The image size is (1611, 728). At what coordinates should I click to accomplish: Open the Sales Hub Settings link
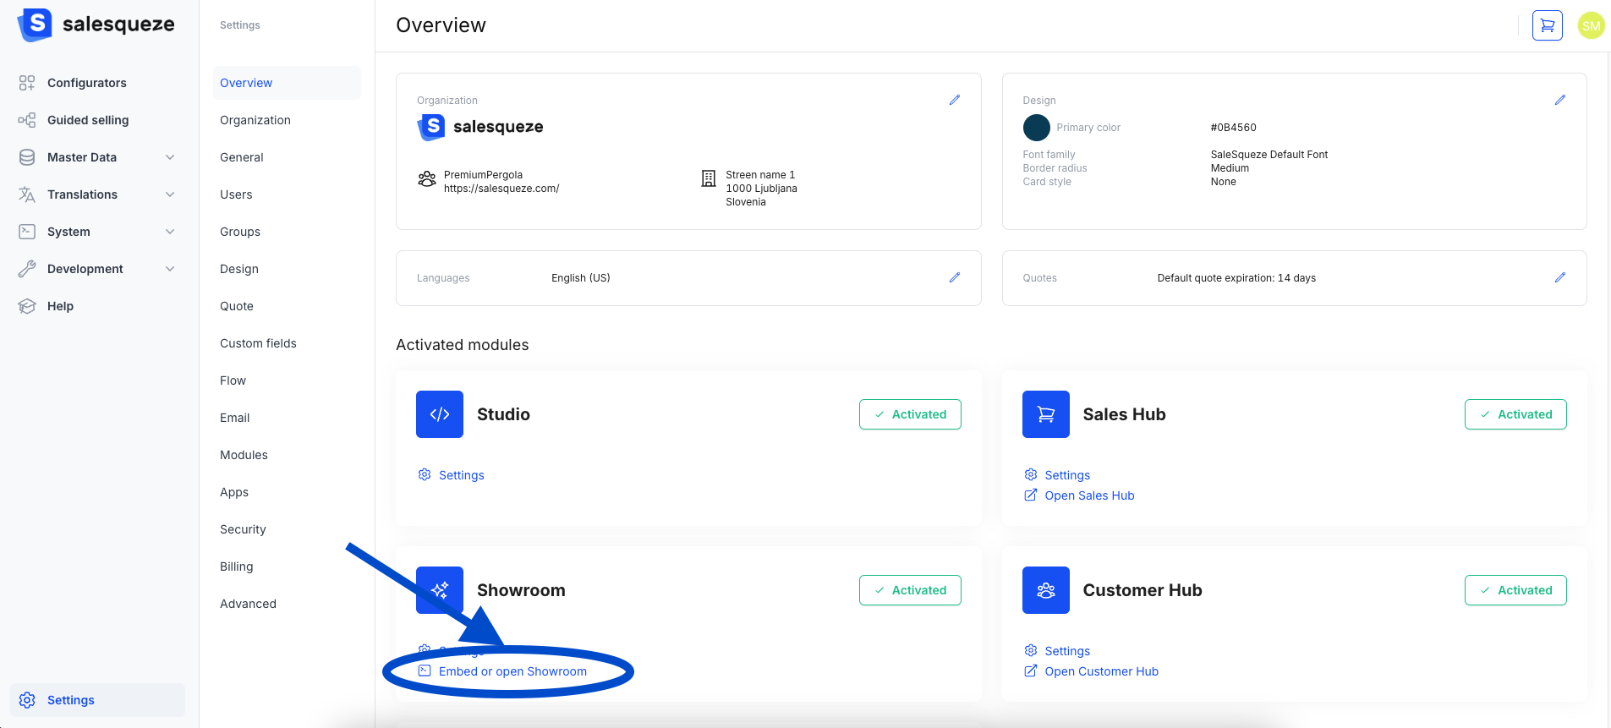pos(1067,475)
